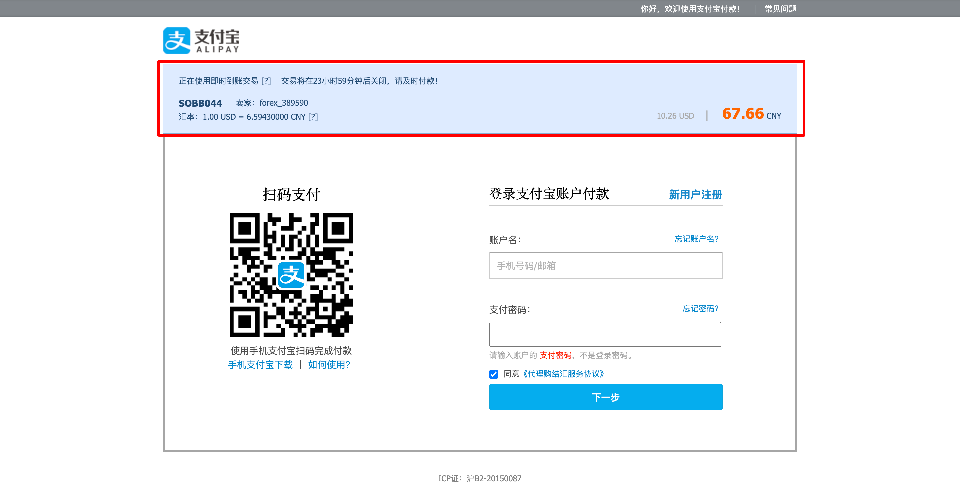Open 手机支付宝下载 link
The height and width of the screenshot is (492, 960).
click(x=260, y=365)
